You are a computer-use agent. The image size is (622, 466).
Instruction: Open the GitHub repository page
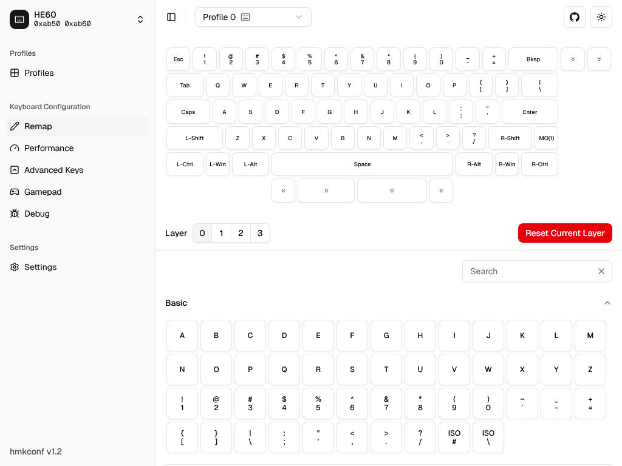coord(574,17)
